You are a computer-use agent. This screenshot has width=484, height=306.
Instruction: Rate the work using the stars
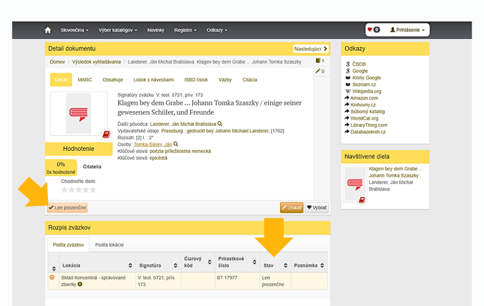coord(78,190)
